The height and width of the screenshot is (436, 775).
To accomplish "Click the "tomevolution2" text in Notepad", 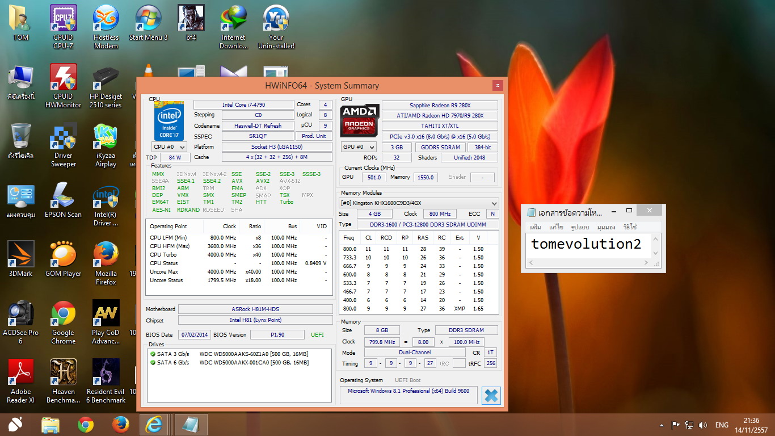I will (x=586, y=244).
